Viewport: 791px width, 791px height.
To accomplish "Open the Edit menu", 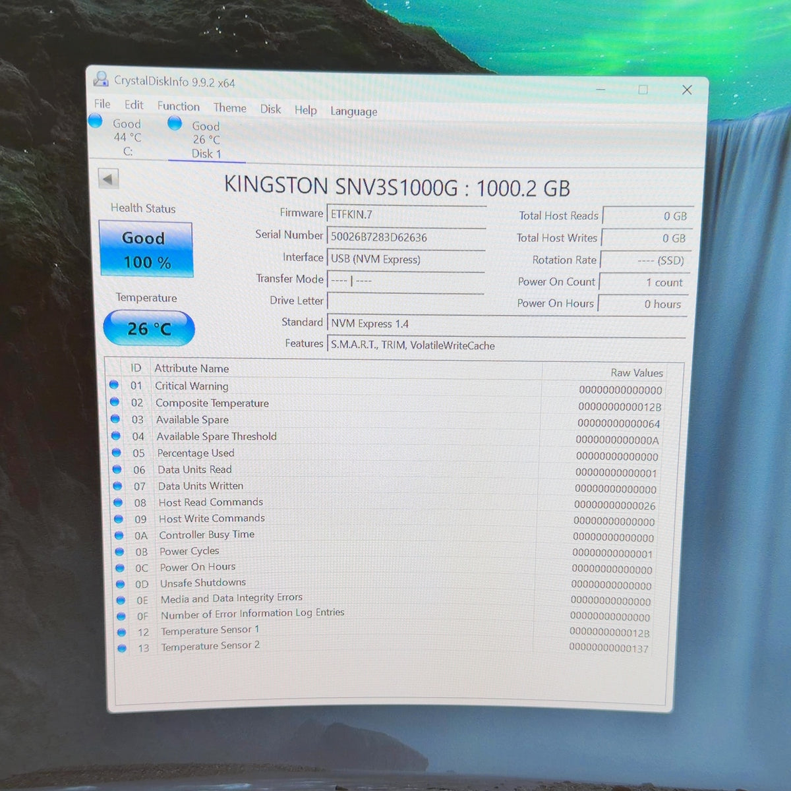I will pos(134,104).
